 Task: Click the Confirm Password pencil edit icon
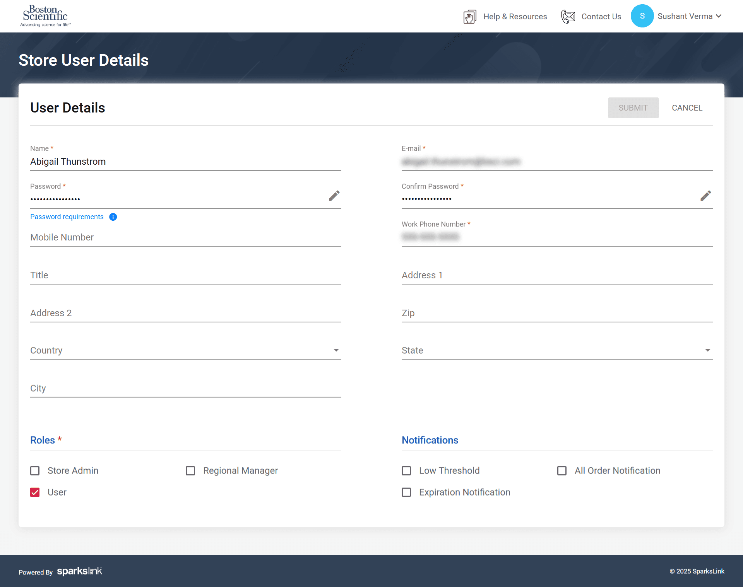(x=705, y=196)
